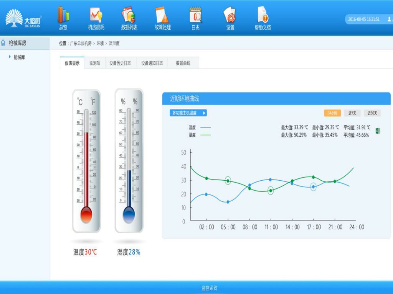Click the 08:00 axis label
Image resolution: width=393 pixels, height=294 pixels.
tap(249, 227)
